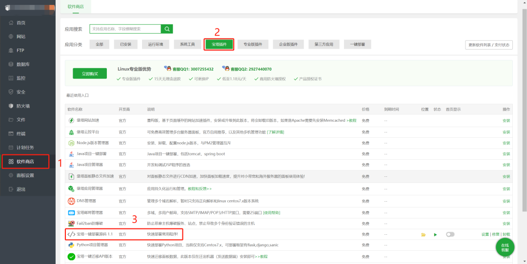Click the 堡塔网站加速 lightning icon
This screenshot has height=264, width=527.
point(71,120)
